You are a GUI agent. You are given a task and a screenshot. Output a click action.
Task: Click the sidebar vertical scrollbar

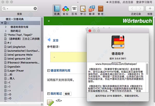point(42,54)
